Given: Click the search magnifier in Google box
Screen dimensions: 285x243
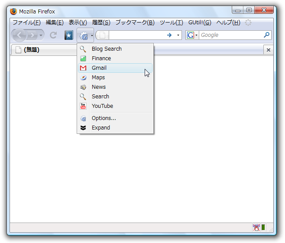Looking at the screenshot, I should pyautogui.click(x=267, y=35).
